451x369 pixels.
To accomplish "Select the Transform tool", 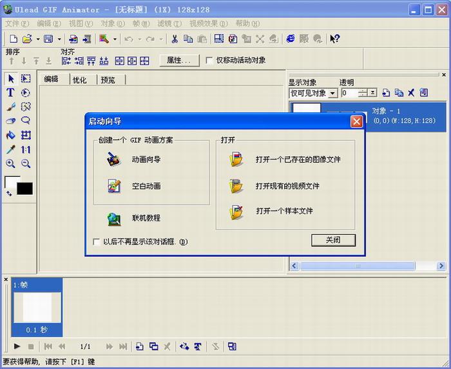I will click(x=26, y=135).
